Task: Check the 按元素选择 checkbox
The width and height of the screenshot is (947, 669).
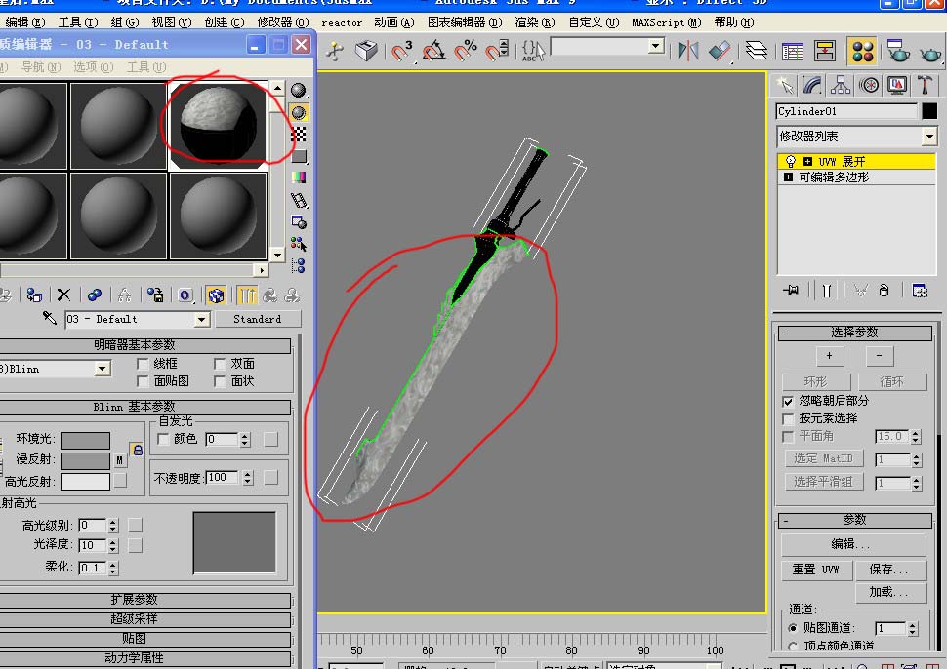Action: pos(788,418)
